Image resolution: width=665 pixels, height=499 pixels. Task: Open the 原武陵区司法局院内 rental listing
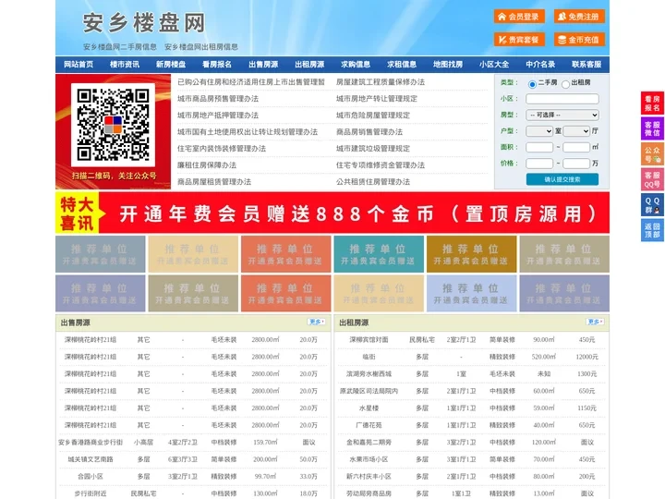click(x=369, y=391)
